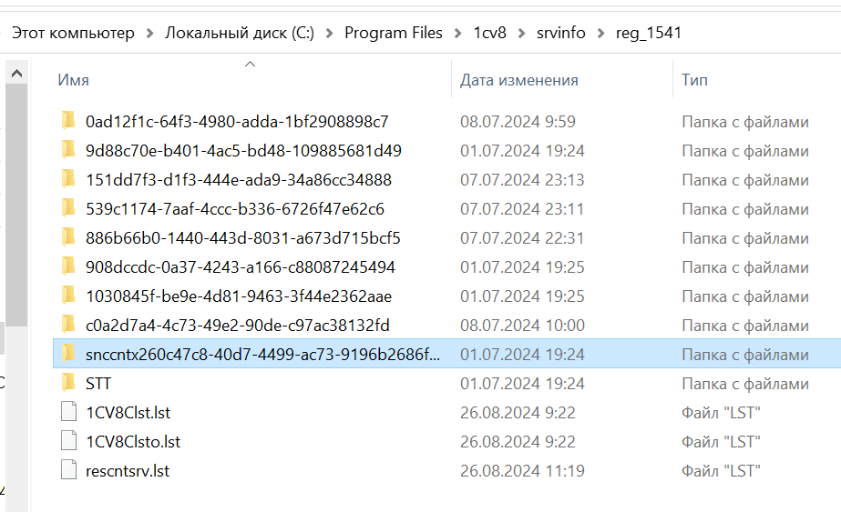Open Этот компьютер in address bar
This screenshot has height=512, width=841.
click(73, 34)
